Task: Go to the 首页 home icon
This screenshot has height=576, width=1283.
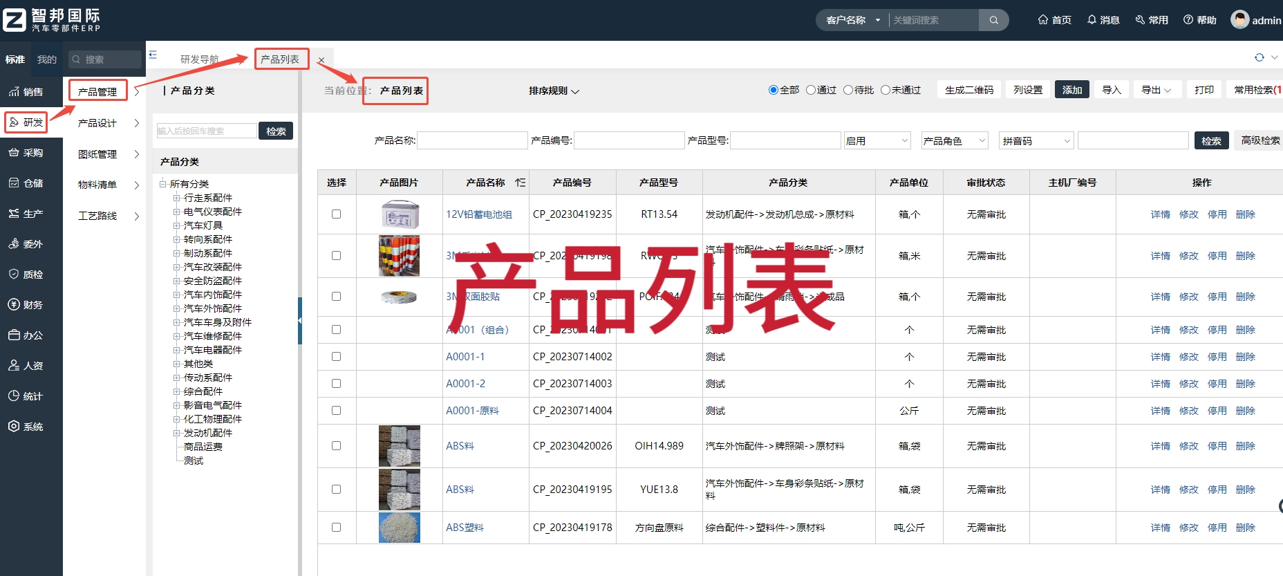Action: (x=1043, y=20)
